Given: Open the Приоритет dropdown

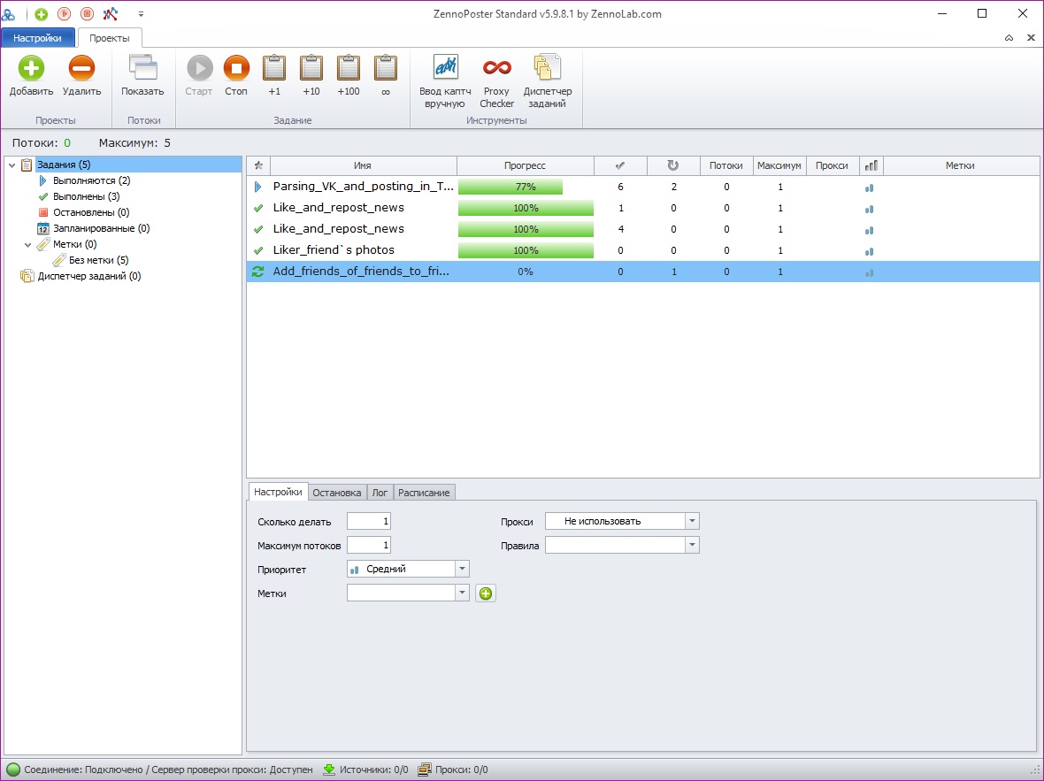Looking at the screenshot, I should (462, 570).
